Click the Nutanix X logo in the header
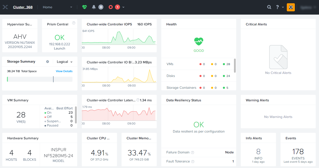 [x=5, y=7]
